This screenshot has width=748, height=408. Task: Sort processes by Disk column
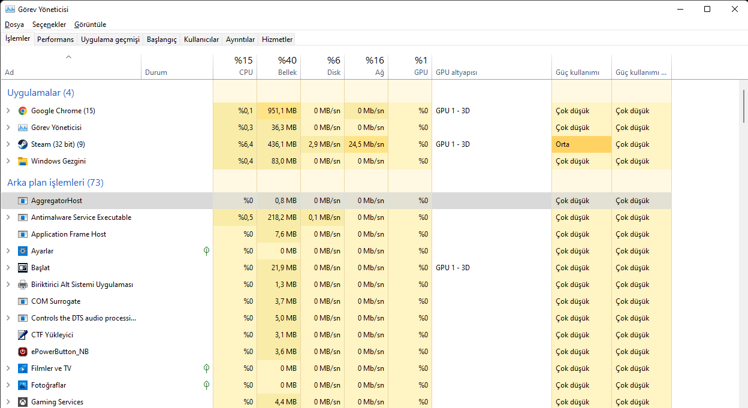[x=322, y=67]
